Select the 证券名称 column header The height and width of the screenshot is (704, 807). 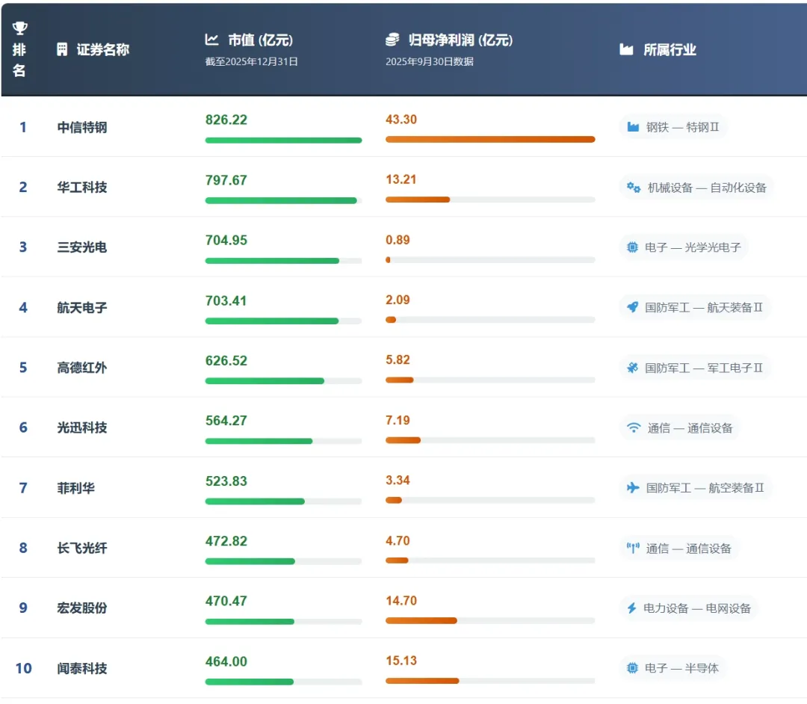102,49
